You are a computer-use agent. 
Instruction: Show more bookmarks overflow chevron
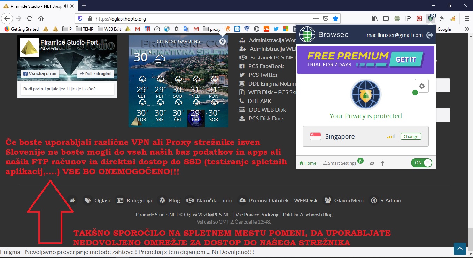(x=467, y=29)
